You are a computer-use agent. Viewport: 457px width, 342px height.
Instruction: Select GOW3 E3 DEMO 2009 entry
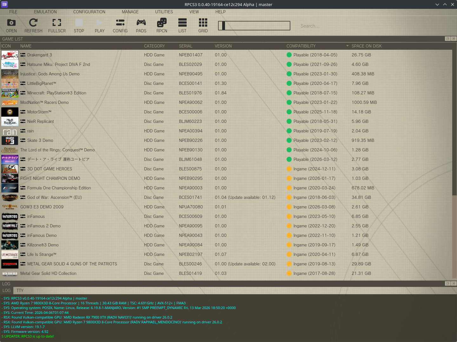42,207
